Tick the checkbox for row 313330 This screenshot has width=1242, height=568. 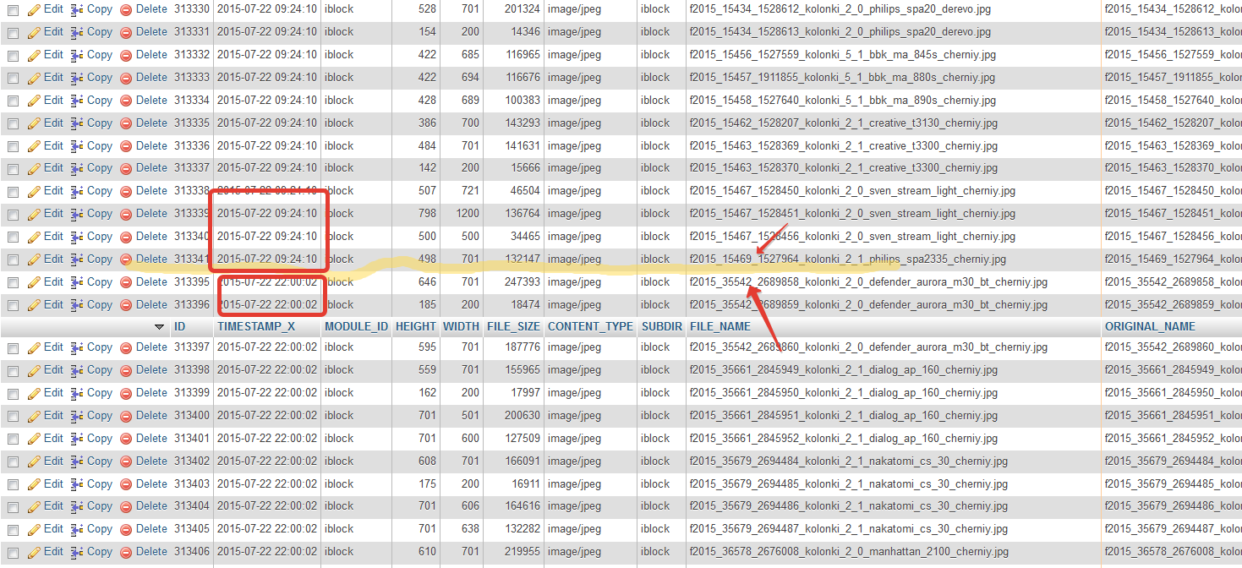[x=13, y=10]
